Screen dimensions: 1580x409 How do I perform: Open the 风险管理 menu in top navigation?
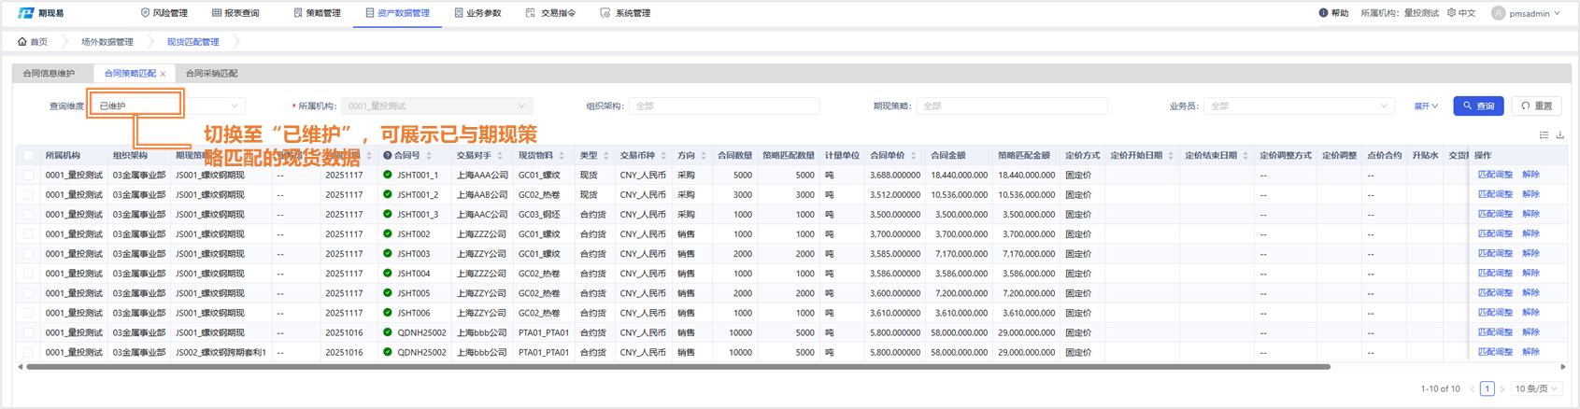coord(164,13)
